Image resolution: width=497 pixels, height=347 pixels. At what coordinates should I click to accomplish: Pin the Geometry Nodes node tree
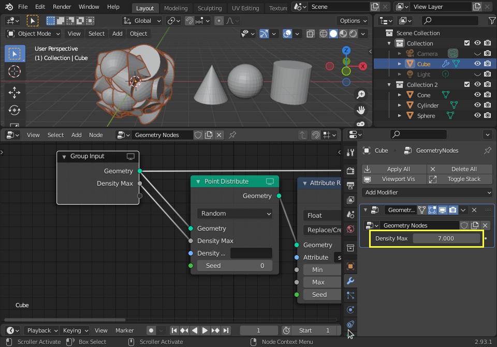point(232,135)
